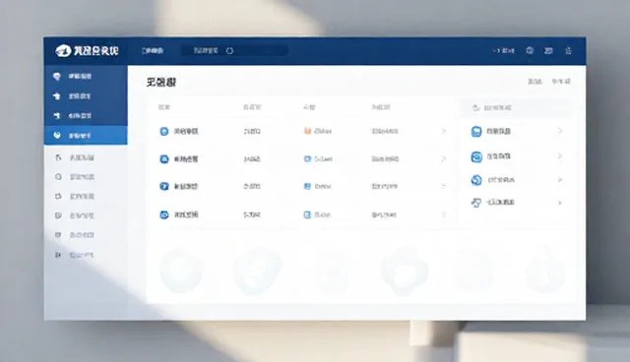Click the star icon on the second sidebar item

pos(57,96)
